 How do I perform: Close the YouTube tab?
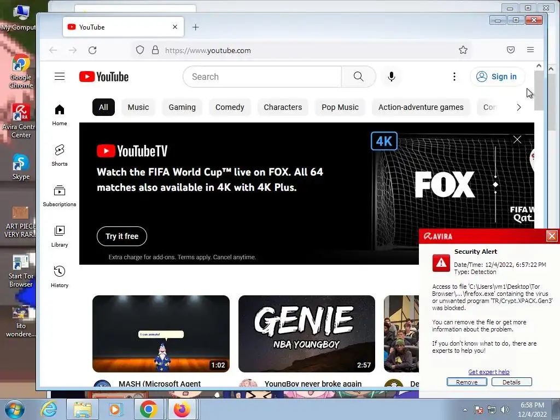175,27
